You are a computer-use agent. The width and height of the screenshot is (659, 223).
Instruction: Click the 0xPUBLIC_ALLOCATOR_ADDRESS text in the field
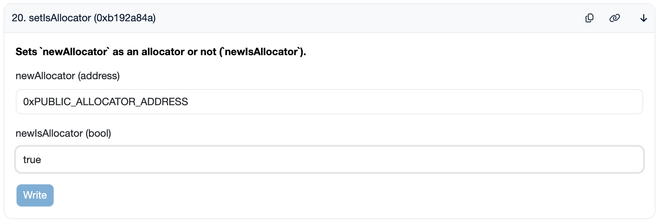point(105,102)
